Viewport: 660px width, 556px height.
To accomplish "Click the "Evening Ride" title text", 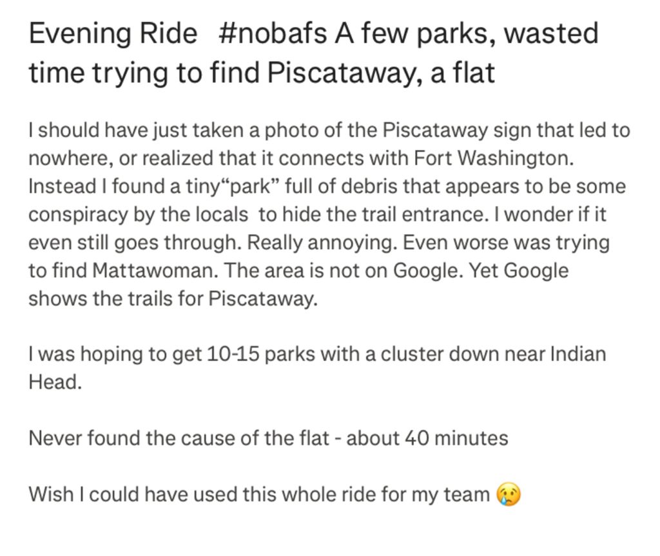I will pos(113,33).
